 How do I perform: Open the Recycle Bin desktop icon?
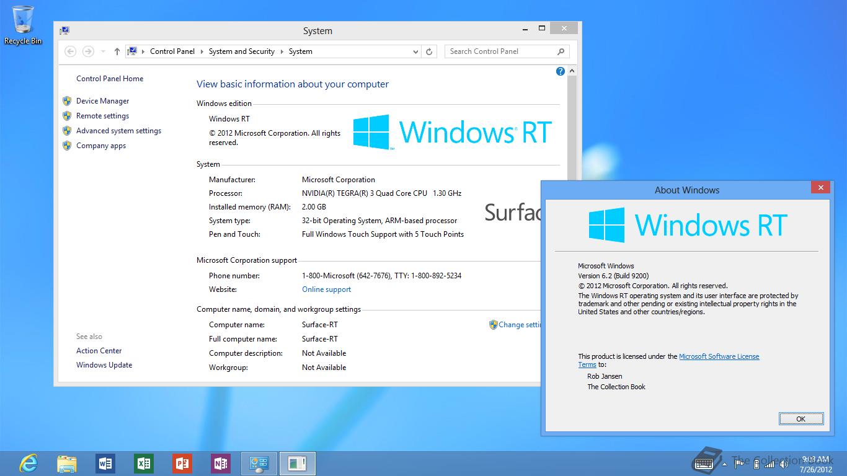point(23,25)
